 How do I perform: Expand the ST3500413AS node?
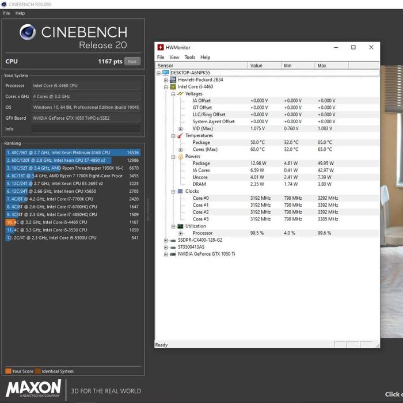[x=166, y=248]
